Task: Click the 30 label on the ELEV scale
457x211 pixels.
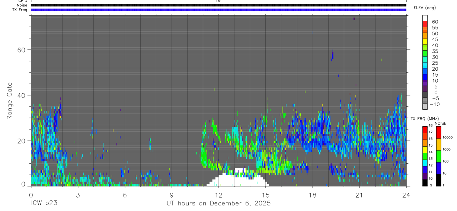Action: click(x=435, y=57)
